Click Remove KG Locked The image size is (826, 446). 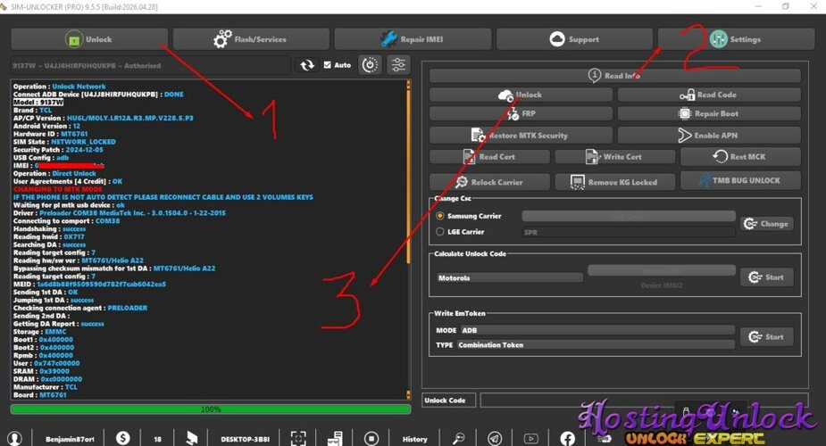click(x=614, y=182)
